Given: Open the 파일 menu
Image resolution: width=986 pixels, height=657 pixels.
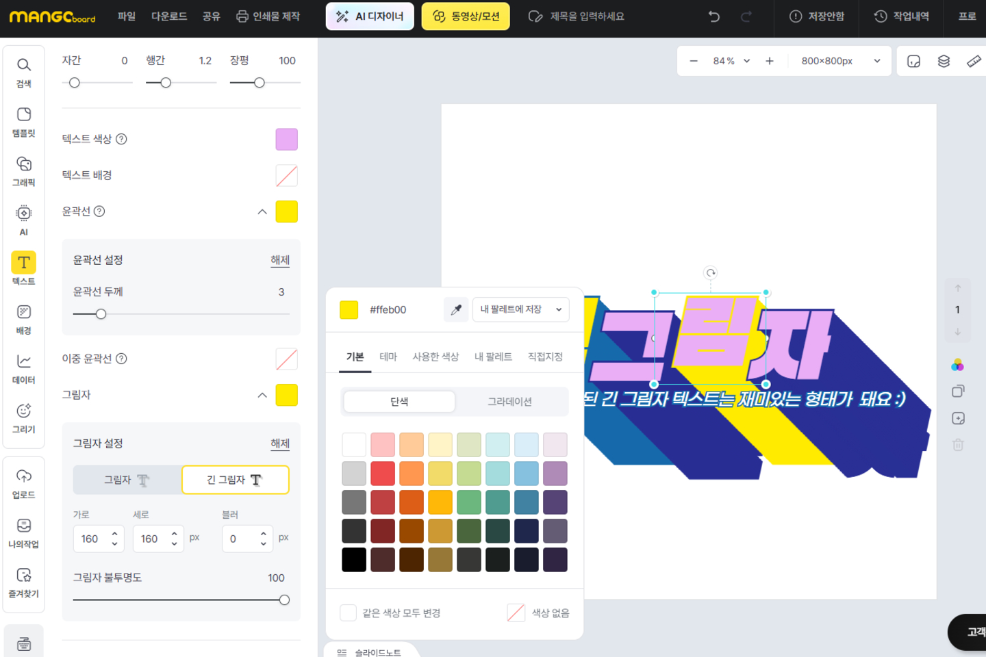Looking at the screenshot, I should [127, 16].
